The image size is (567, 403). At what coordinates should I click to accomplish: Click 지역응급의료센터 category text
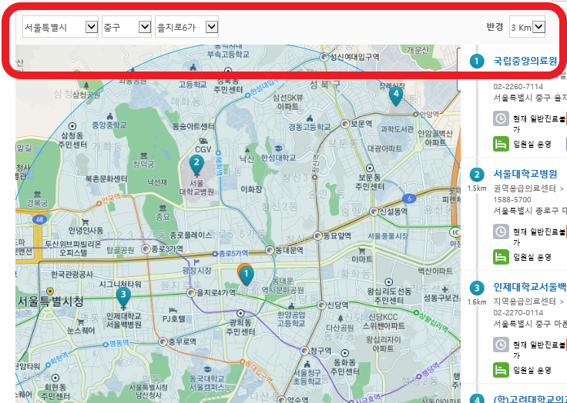(525, 301)
